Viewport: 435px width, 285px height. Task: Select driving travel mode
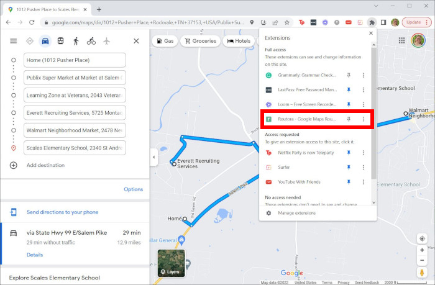tap(45, 41)
